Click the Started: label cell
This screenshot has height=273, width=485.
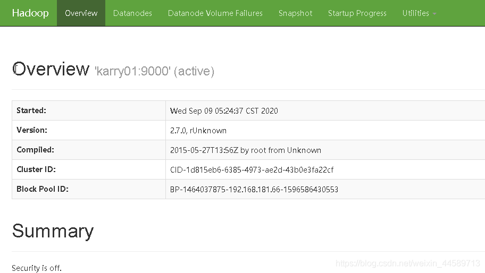pos(89,110)
